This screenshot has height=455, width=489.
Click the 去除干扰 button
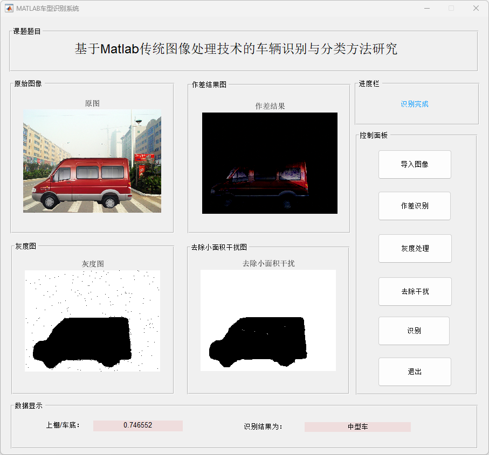[415, 291]
